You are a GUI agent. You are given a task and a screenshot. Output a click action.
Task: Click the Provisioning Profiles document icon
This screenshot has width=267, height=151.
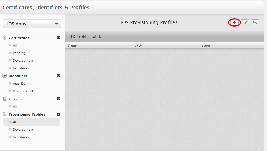point(5,114)
